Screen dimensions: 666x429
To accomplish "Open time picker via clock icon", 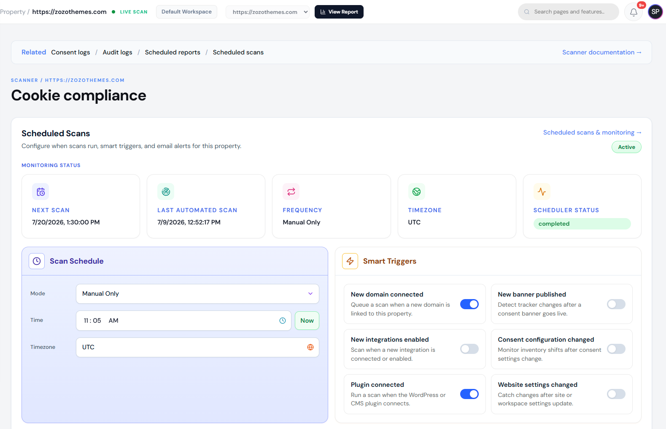I will point(283,321).
